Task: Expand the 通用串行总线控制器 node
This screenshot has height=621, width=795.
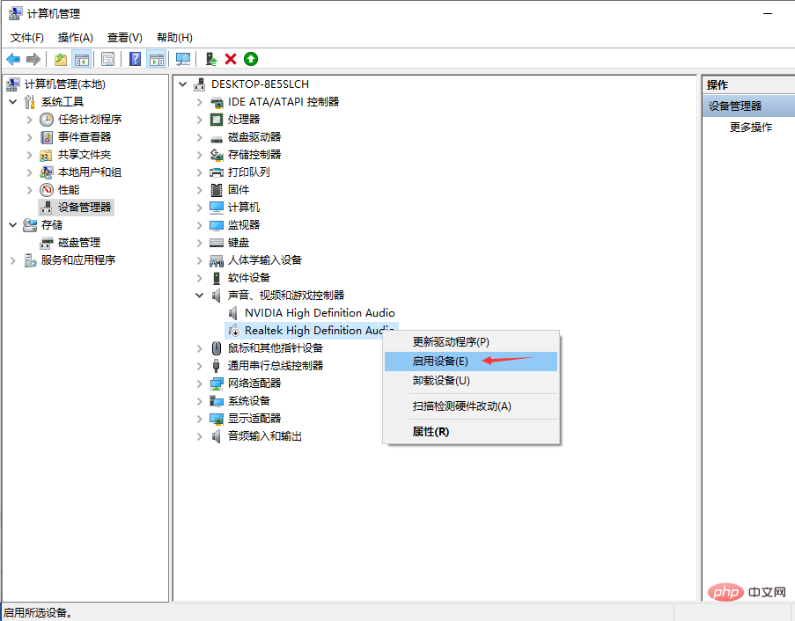Action: pyautogui.click(x=200, y=366)
